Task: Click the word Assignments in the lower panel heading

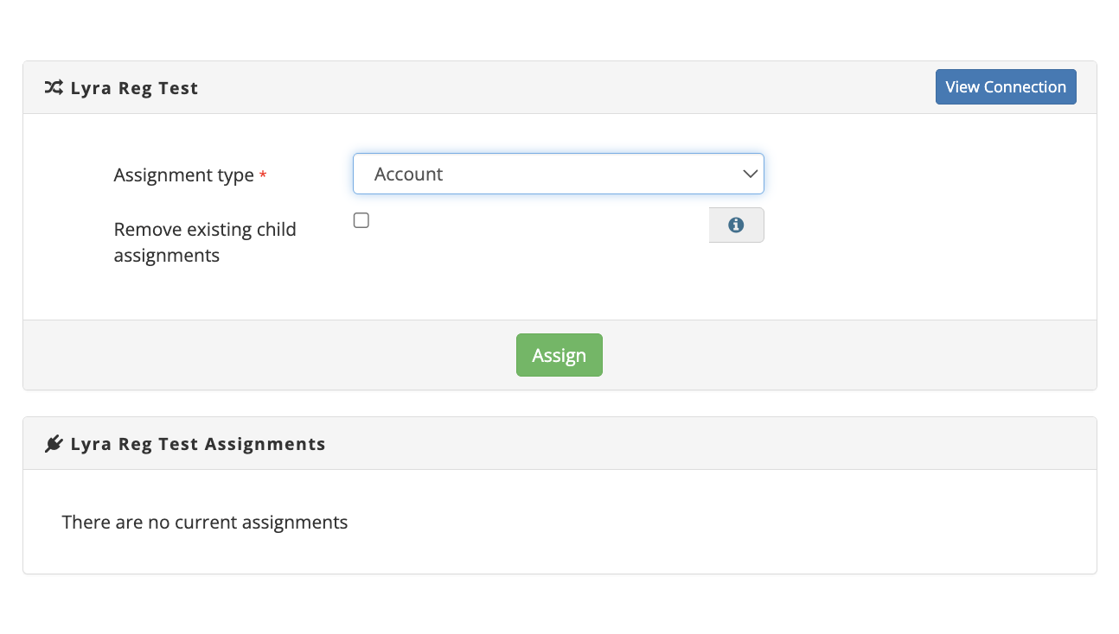Action: click(265, 444)
